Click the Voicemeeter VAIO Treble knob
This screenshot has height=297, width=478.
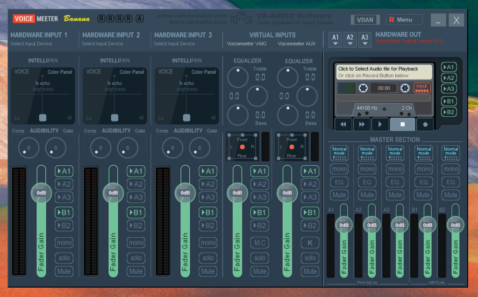pyautogui.click(x=238, y=77)
